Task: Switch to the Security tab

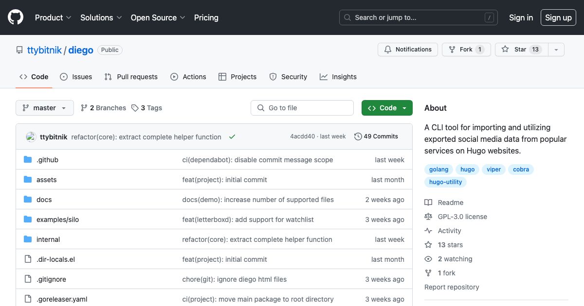Action: [288, 76]
